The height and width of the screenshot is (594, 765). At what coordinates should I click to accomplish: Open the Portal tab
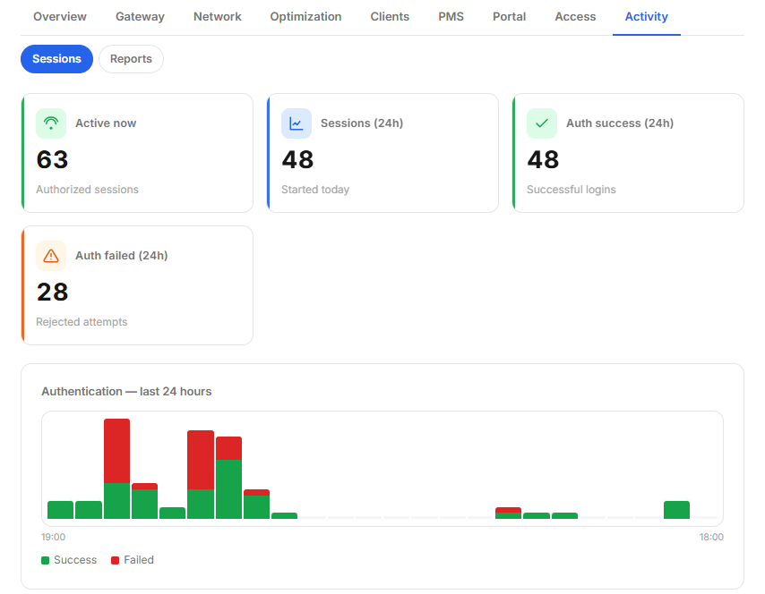coord(509,17)
